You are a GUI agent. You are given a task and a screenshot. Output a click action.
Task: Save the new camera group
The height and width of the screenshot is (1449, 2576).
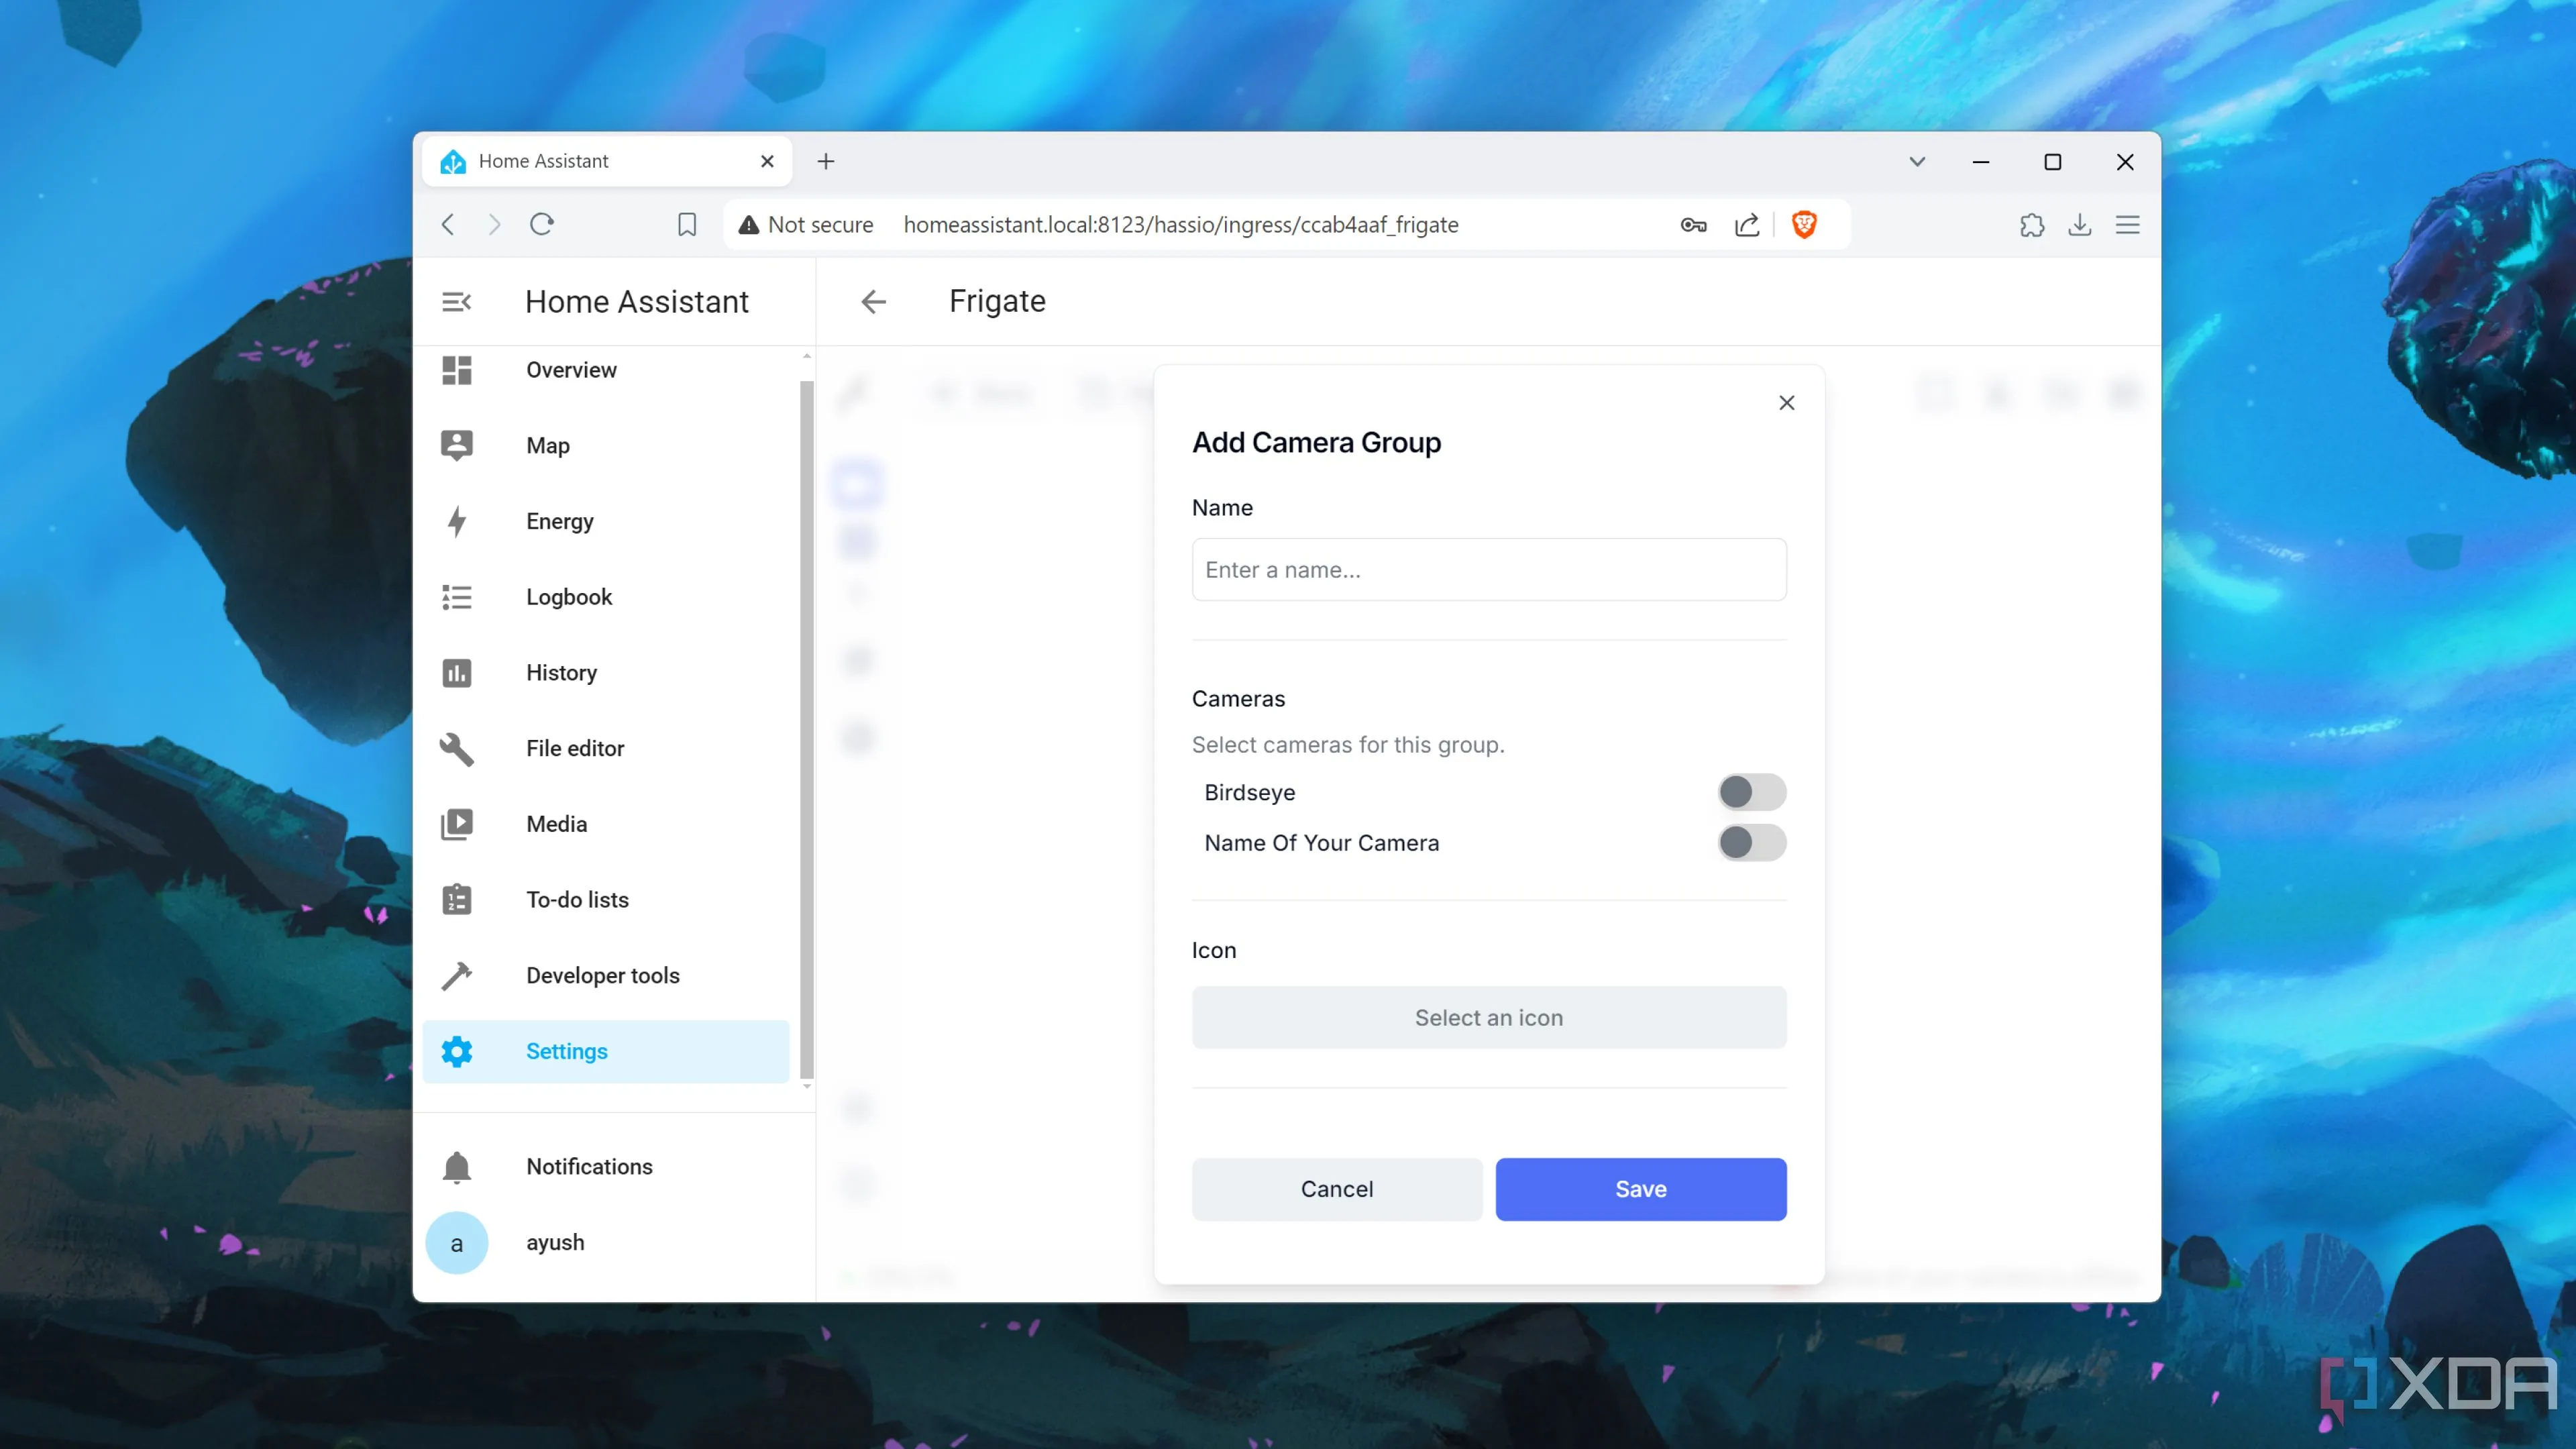(1640, 1189)
